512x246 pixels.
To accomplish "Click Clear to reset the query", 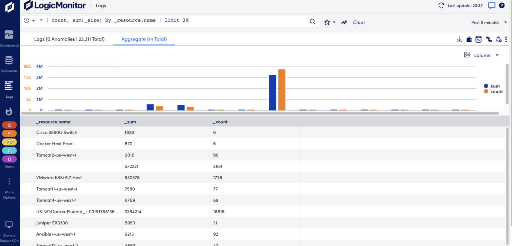I will (x=359, y=22).
